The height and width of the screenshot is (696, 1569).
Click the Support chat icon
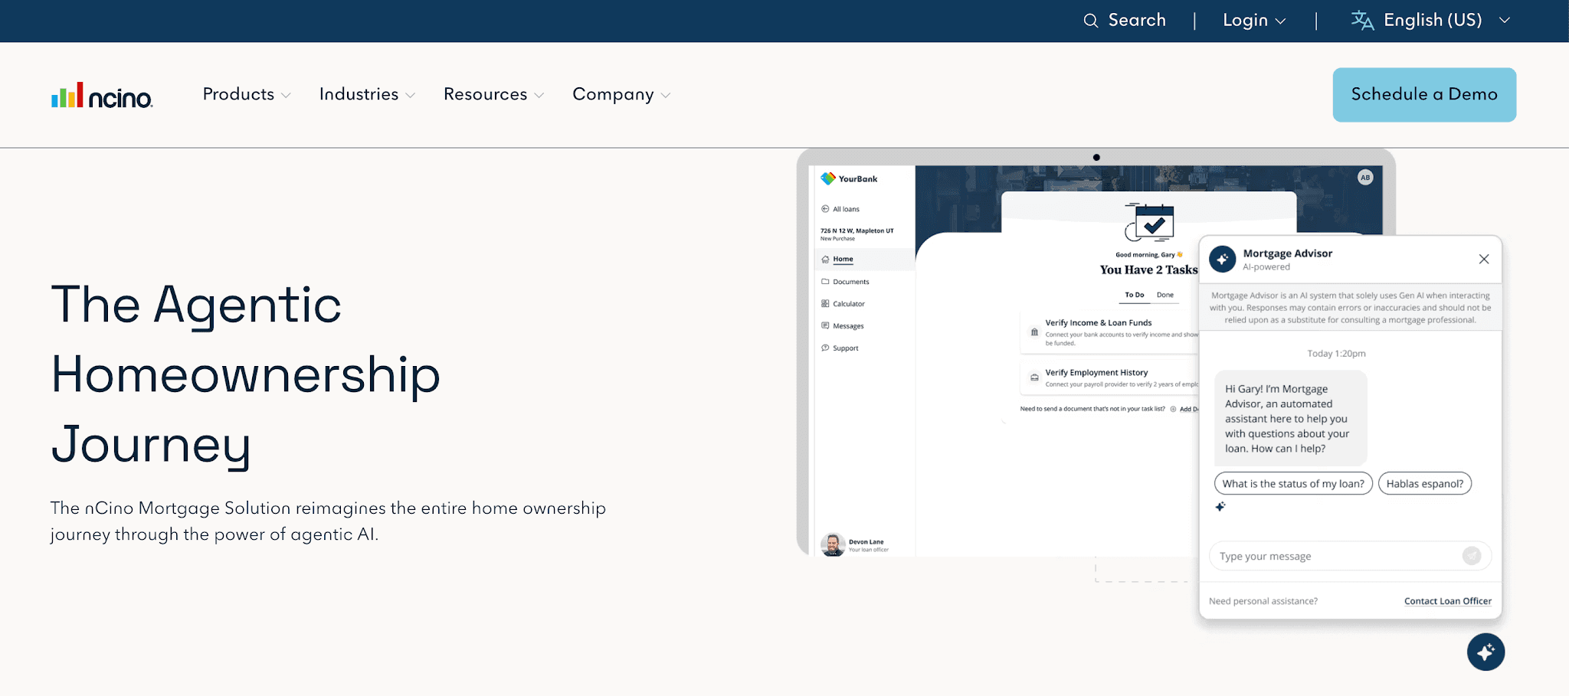(825, 348)
